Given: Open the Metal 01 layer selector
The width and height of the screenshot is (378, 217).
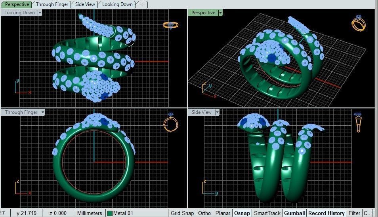Looking at the screenshot, I should (137, 213).
